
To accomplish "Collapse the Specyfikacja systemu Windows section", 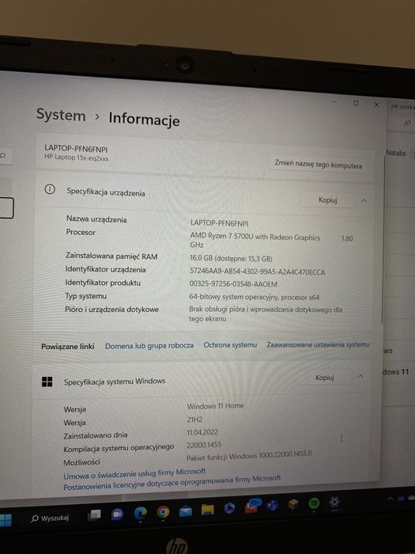I will tap(360, 376).
